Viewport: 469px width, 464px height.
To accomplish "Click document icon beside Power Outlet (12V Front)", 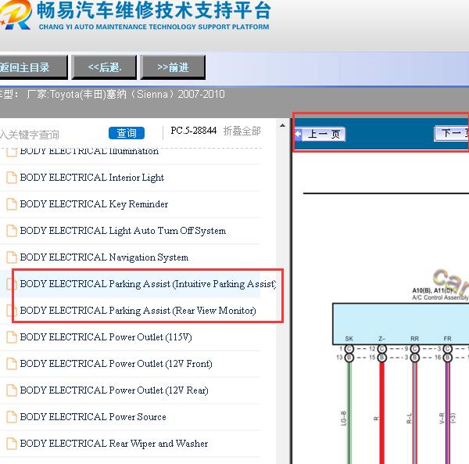I will [x=12, y=364].
